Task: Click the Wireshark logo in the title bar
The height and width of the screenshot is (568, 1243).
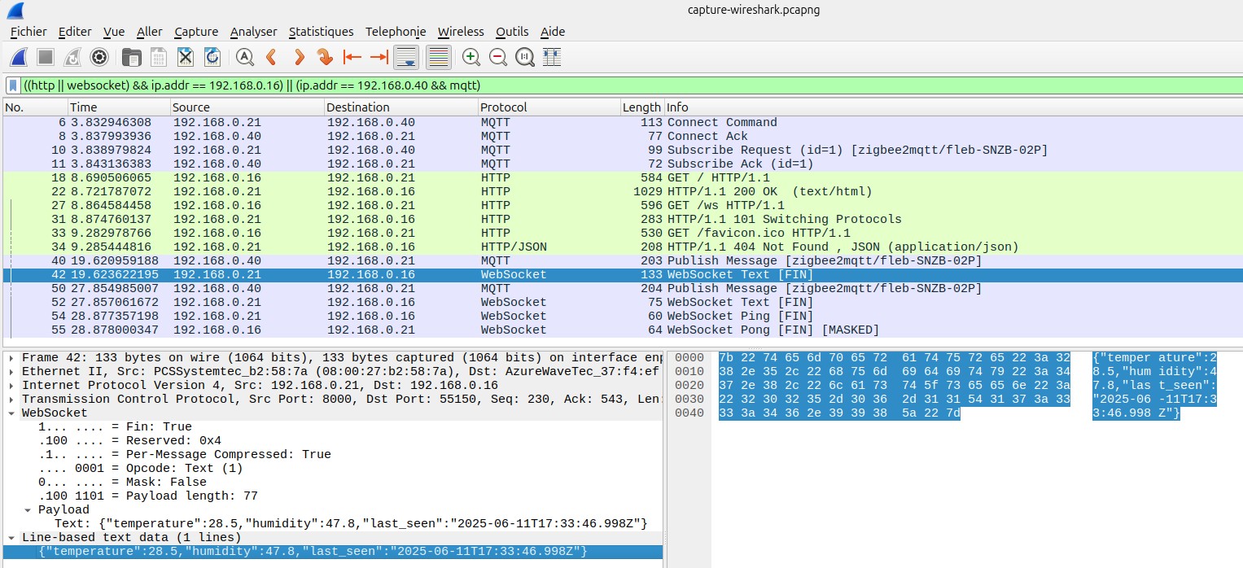Action: [x=15, y=10]
